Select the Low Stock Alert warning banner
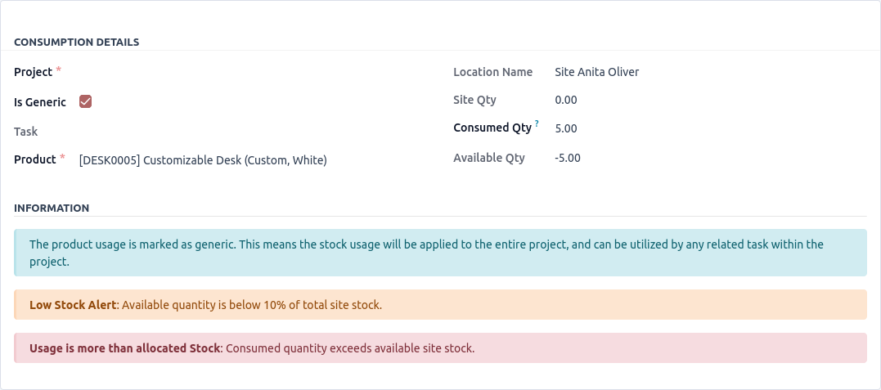881x390 pixels. pos(440,305)
